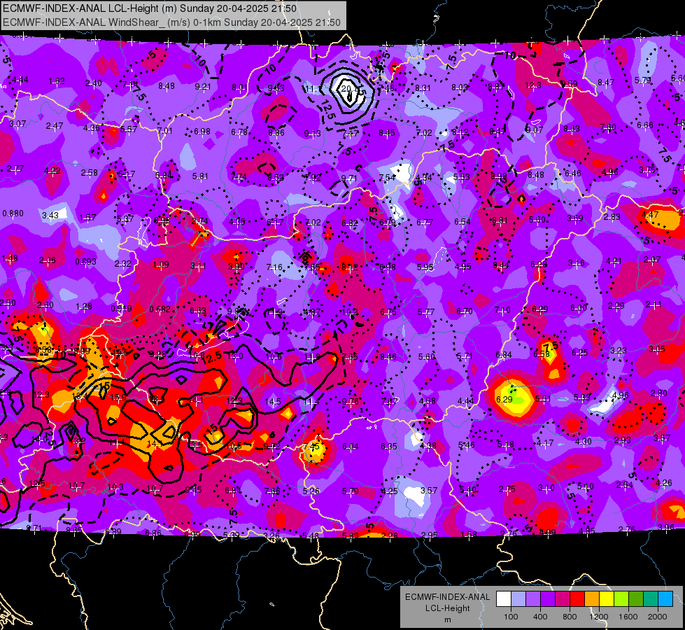
Task: Click the grid value 3.43
Action: 50,215
